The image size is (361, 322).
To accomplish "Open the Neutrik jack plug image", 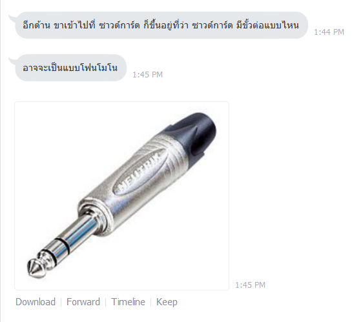I will (x=122, y=196).
